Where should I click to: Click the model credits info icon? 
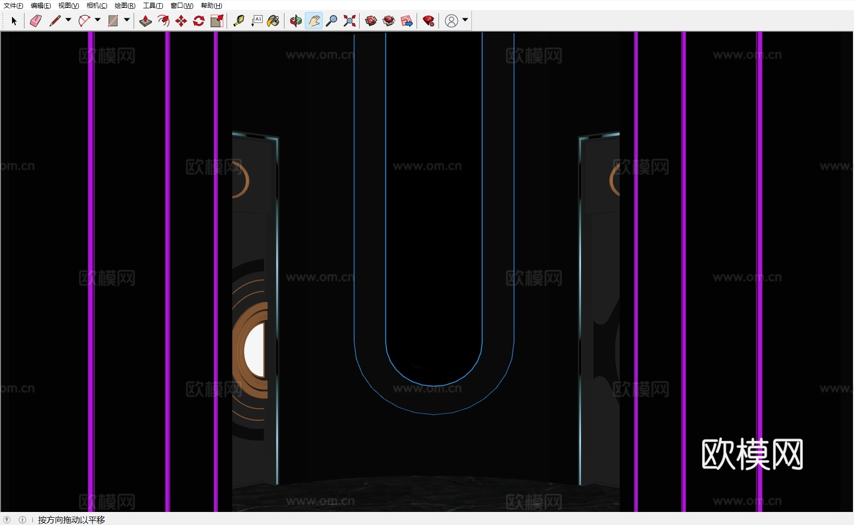point(22,520)
